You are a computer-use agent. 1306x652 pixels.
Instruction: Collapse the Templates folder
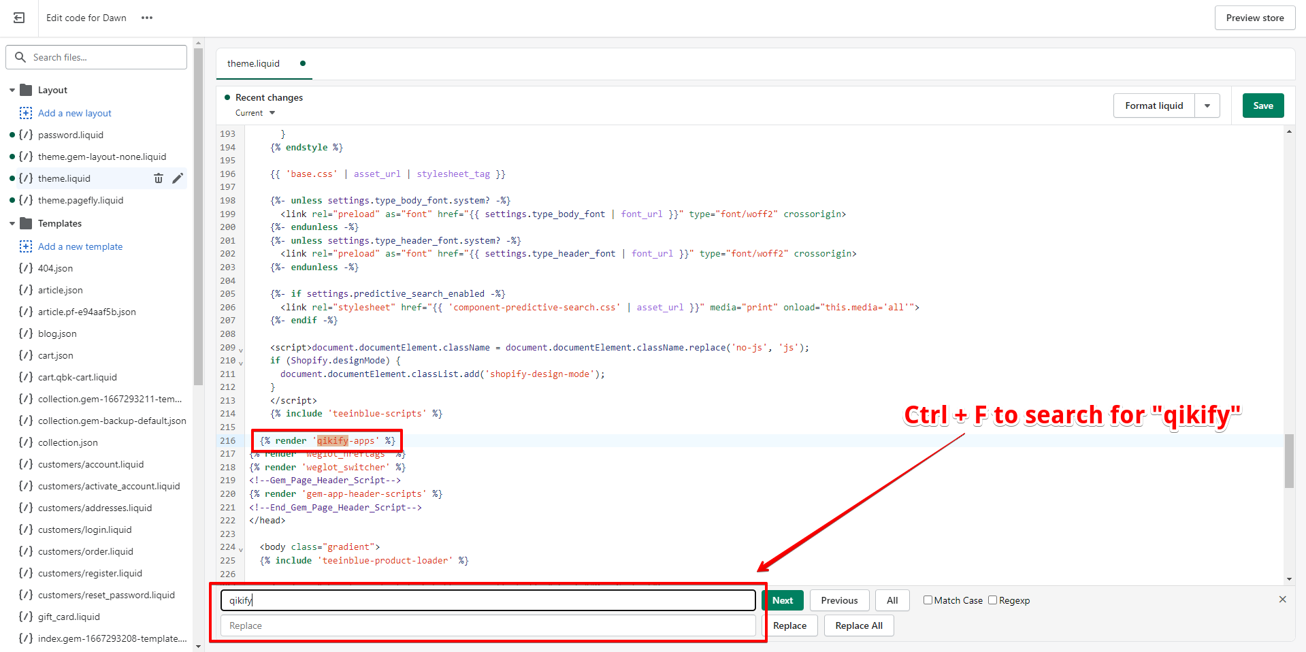click(x=12, y=223)
